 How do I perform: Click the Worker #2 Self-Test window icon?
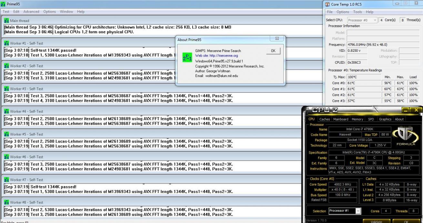[6, 66]
